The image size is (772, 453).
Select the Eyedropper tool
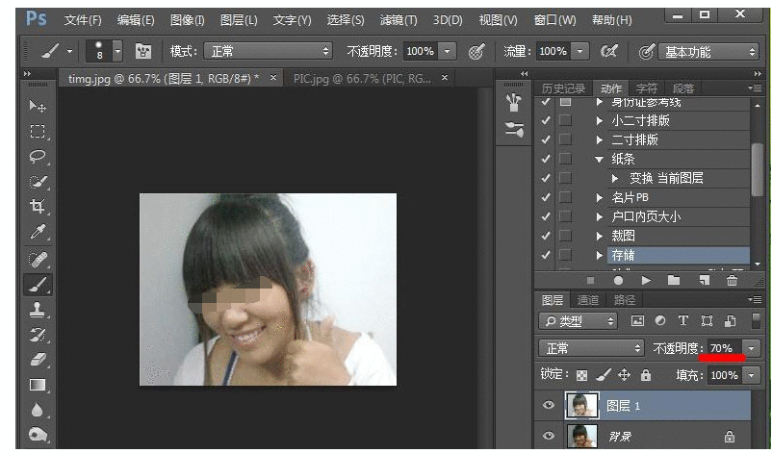pyautogui.click(x=38, y=233)
